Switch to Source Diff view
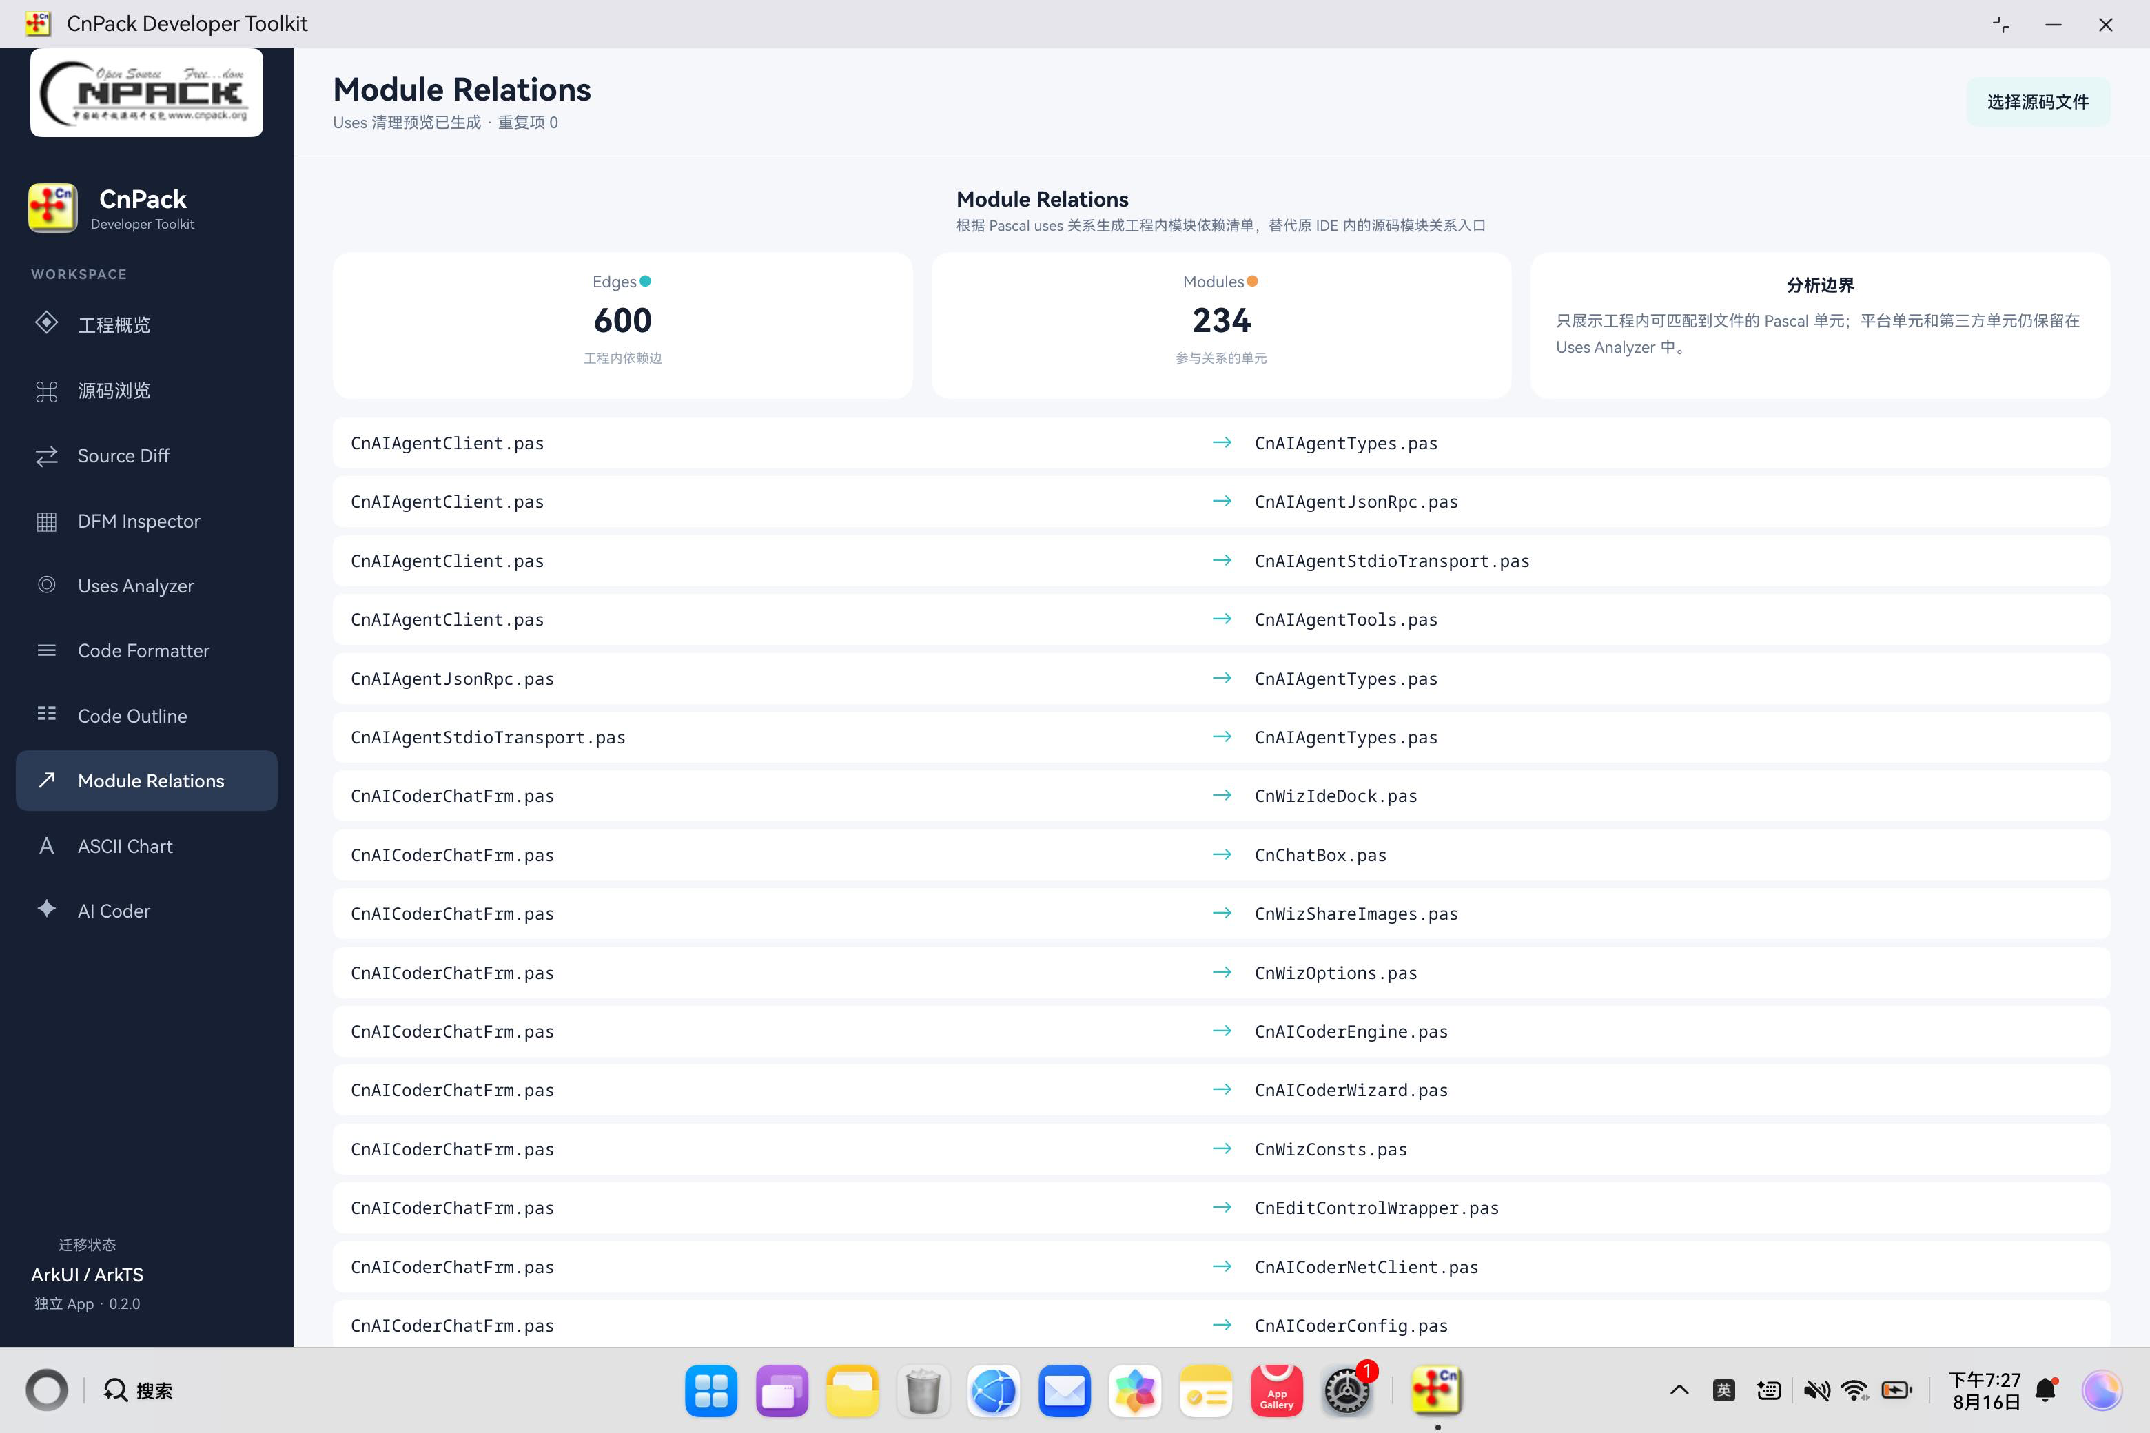 point(146,456)
